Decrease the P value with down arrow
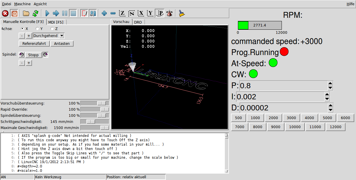The image size is (356, 180). 330,88
